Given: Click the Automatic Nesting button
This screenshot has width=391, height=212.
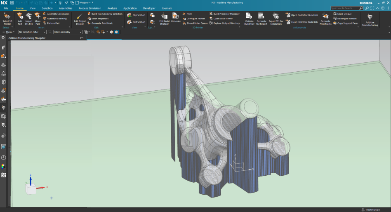Looking at the screenshot, I should (55, 19).
